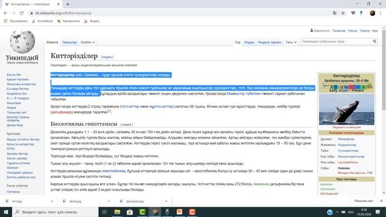Click the Kundelik.kz bookmark
The height and width of the screenshot is (217, 386).
point(42,21)
